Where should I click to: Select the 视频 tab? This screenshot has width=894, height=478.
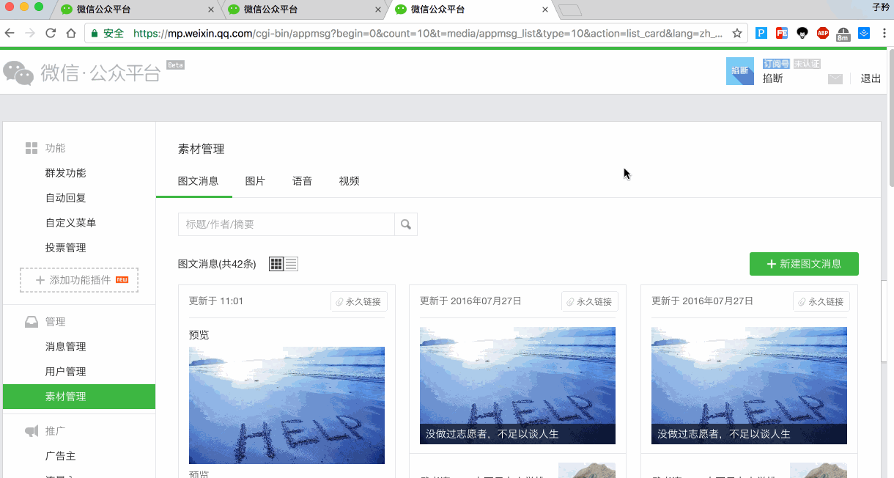pyautogui.click(x=349, y=181)
